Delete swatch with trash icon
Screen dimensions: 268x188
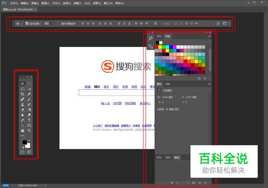click(205, 78)
